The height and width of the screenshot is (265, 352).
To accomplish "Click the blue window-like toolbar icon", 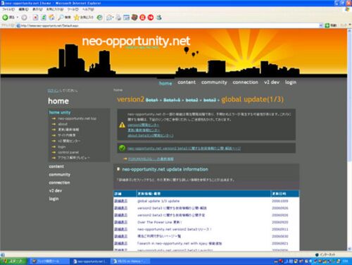I will tap(127, 18).
